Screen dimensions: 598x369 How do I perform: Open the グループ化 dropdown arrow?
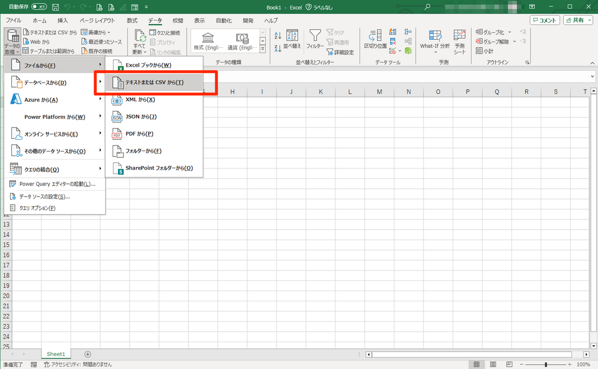coord(509,32)
